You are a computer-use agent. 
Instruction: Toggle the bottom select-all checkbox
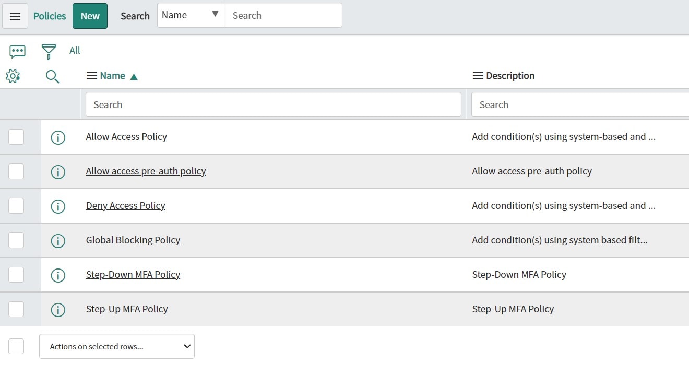point(16,346)
